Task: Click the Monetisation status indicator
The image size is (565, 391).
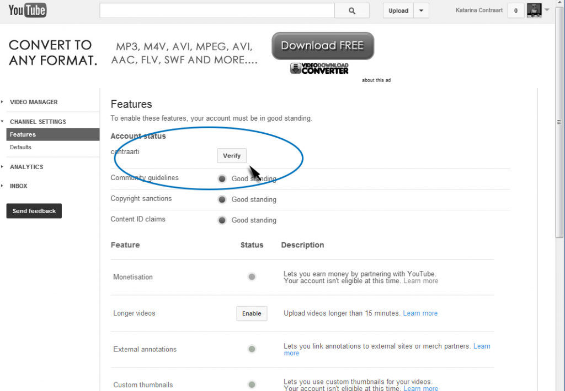Action: 252,277
